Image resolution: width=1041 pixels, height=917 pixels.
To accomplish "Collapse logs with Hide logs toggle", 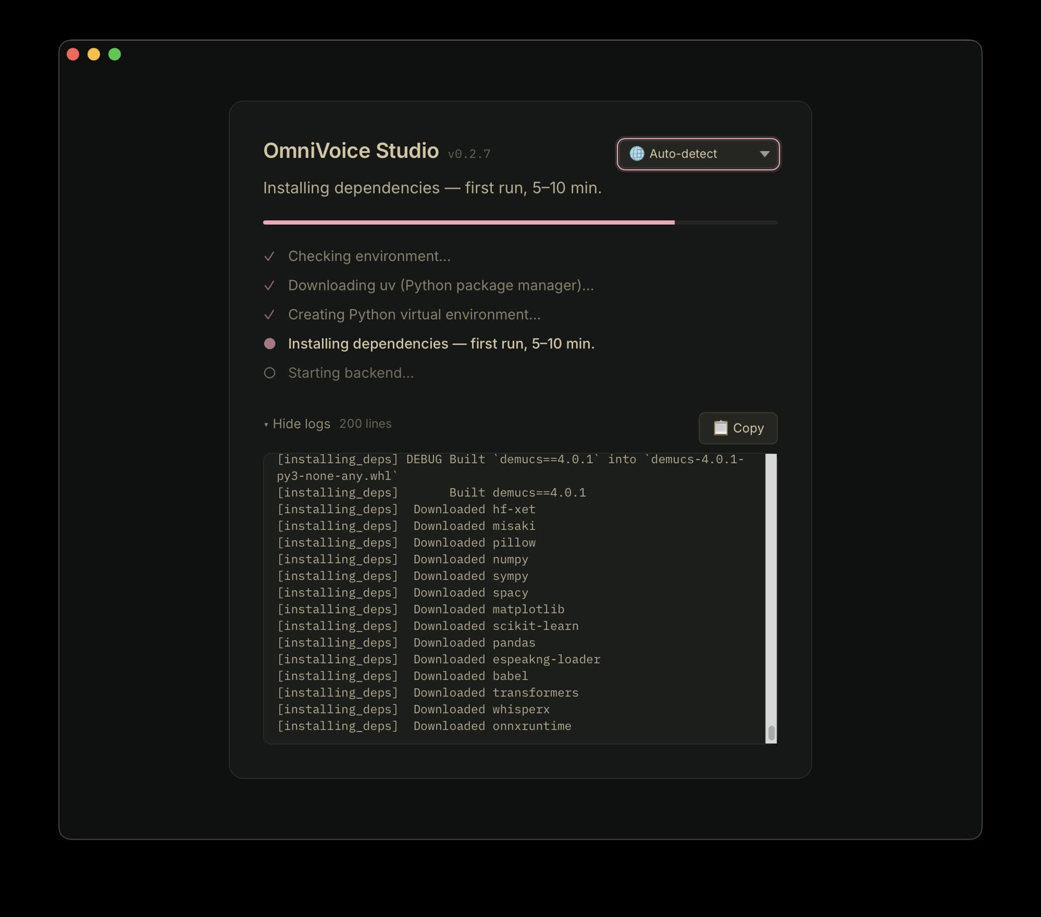I will click(x=297, y=424).
